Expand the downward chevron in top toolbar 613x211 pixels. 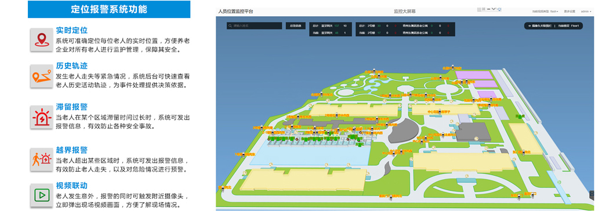tap(494, 9)
